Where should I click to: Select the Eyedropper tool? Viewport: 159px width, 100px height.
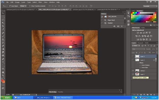[x=3, y=29]
